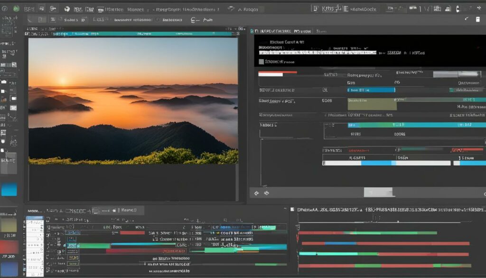The width and height of the screenshot is (486, 278).
Task: Click the checkmark icon at toolbar's right end
Action: tap(467, 19)
